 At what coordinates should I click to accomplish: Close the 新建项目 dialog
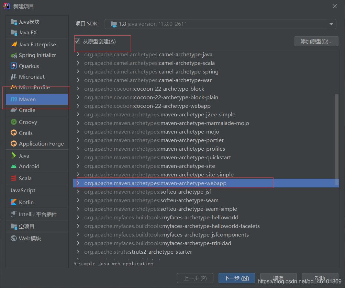[334, 6]
